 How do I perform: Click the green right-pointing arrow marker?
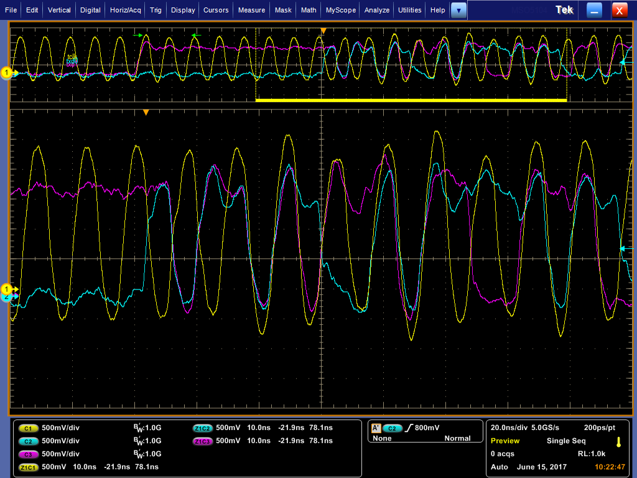[138, 35]
